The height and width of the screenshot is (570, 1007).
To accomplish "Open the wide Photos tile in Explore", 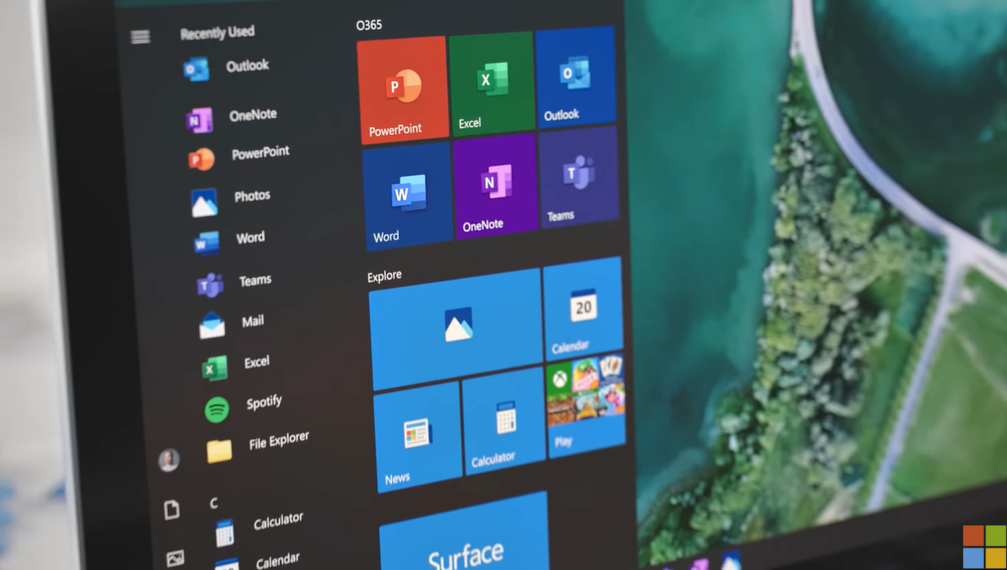I will click(456, 329).
